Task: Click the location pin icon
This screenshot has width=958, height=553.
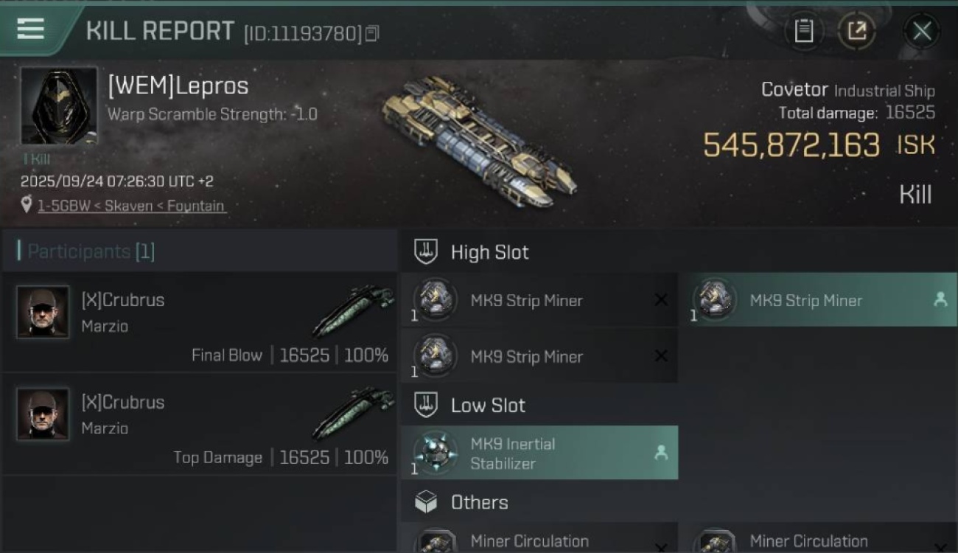Action: (x=27, y=206)
